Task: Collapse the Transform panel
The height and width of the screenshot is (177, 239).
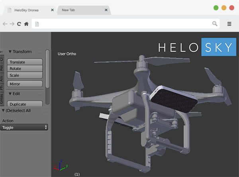Action: [10, 52]
